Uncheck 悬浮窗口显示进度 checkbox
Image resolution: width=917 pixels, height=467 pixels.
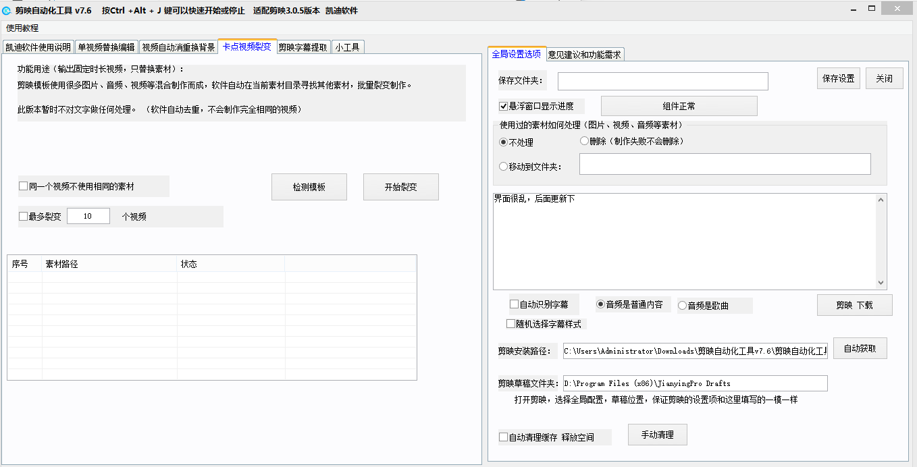coord(503,106)
